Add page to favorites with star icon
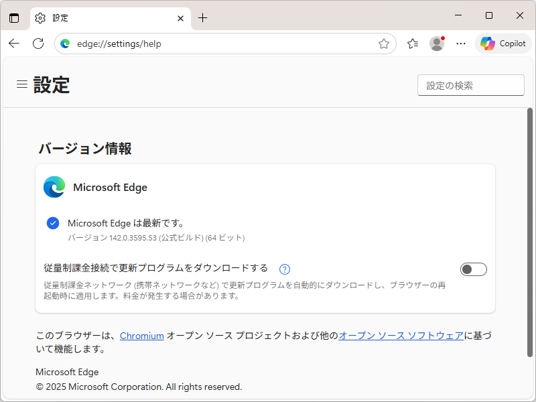536x402 pixels. tap(384, 43)
